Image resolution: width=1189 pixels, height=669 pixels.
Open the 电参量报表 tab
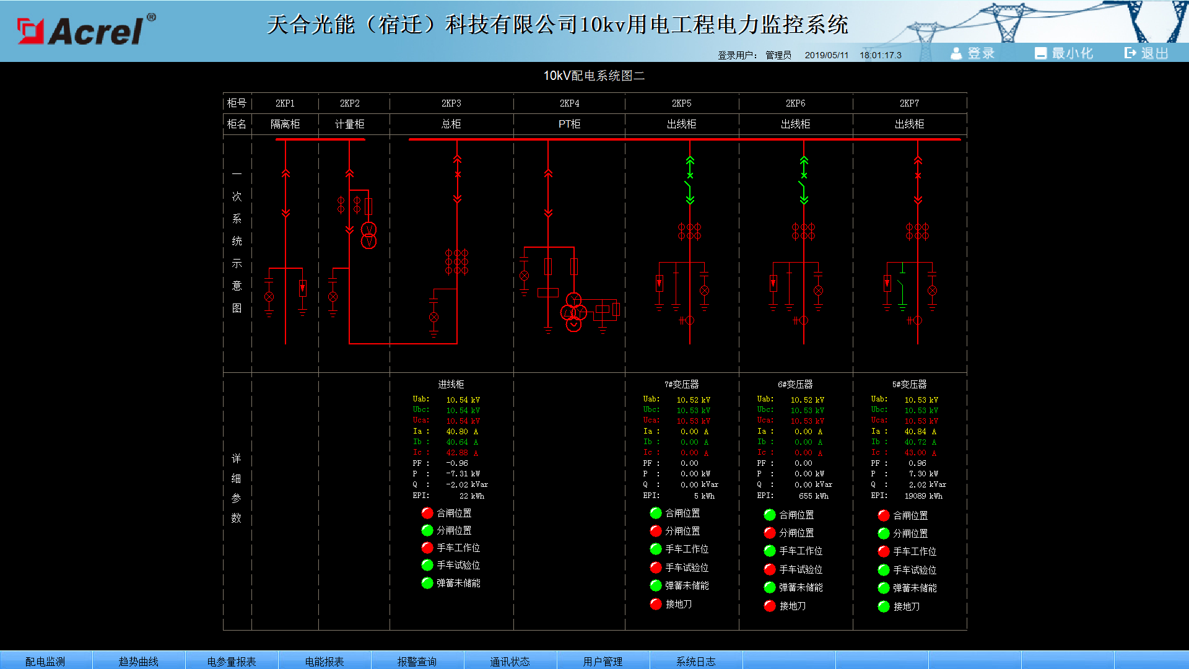[x=232, y=661]
